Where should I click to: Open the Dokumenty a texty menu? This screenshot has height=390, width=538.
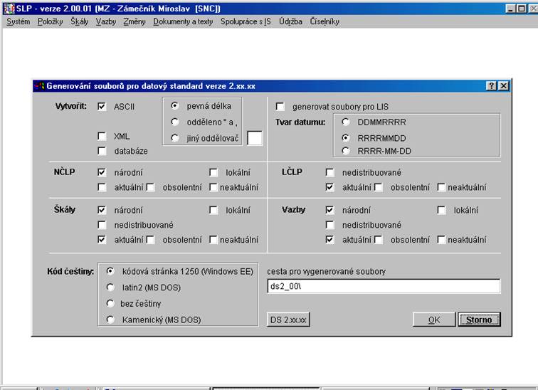pyautogui.click(x=183, y=21)
